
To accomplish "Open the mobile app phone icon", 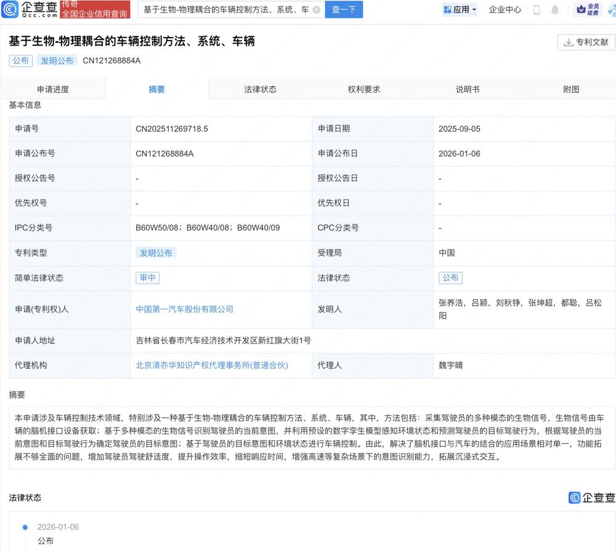I will pos(537,10).
